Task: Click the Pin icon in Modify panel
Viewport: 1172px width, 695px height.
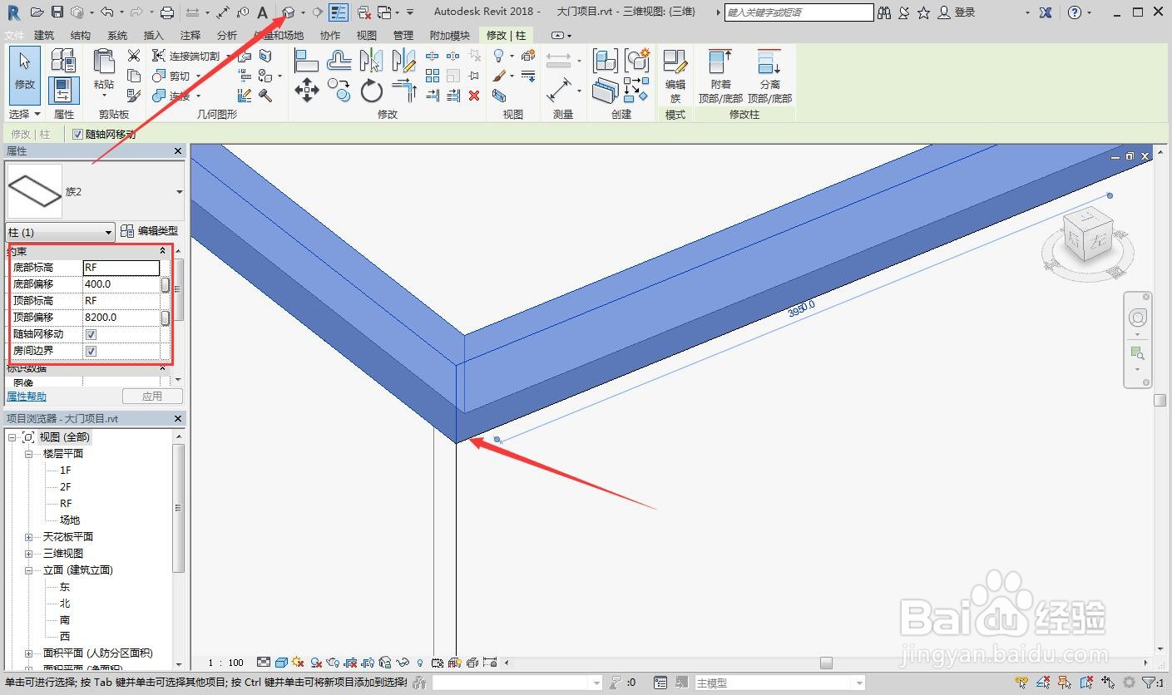Action: click(474, 76)
